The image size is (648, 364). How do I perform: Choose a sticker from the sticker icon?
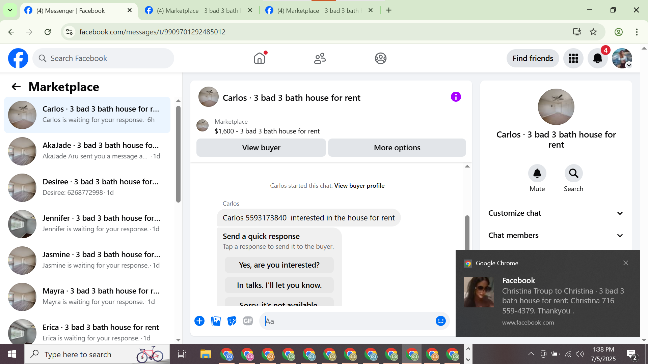[232, 321]
